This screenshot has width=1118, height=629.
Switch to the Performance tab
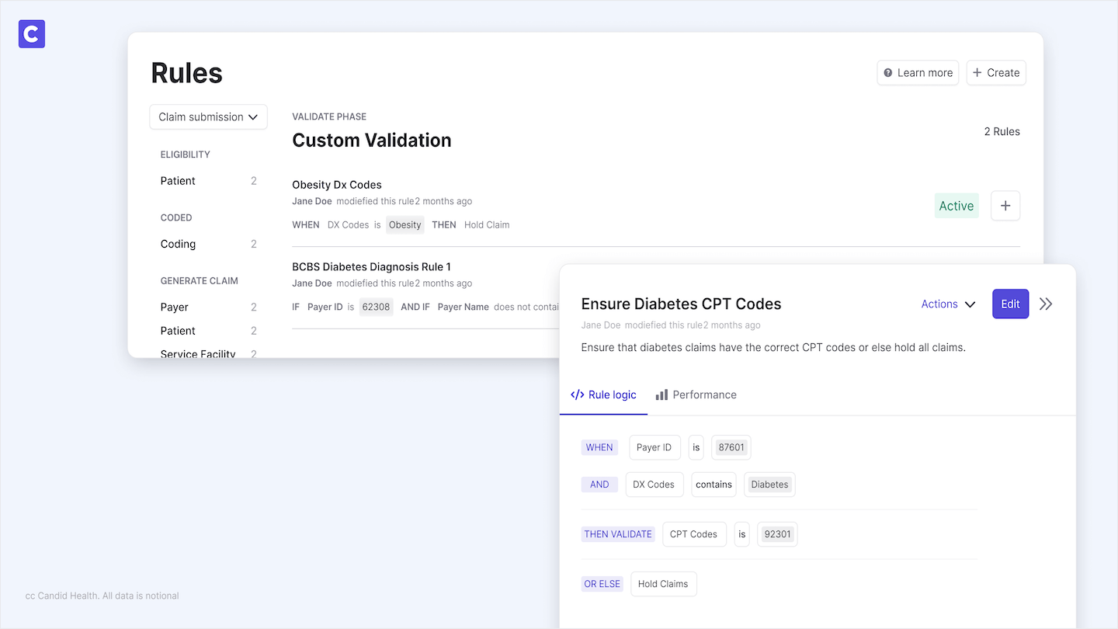[x=696, y=394]
